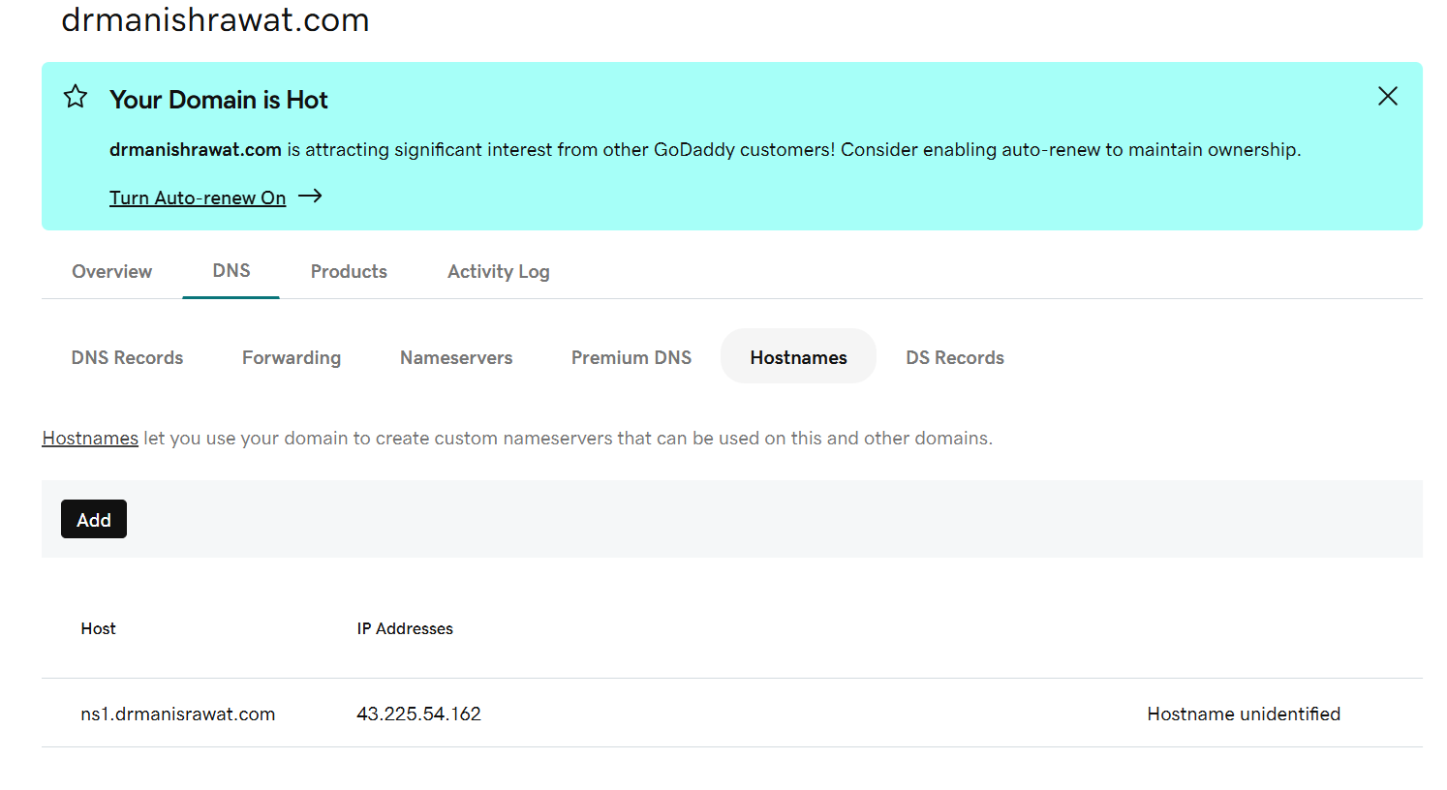1447x790 pixels.
Task: Dismiss the 'Your Domain is Hot' banner
Action: pyautogui.click(x=1387, y=96)
